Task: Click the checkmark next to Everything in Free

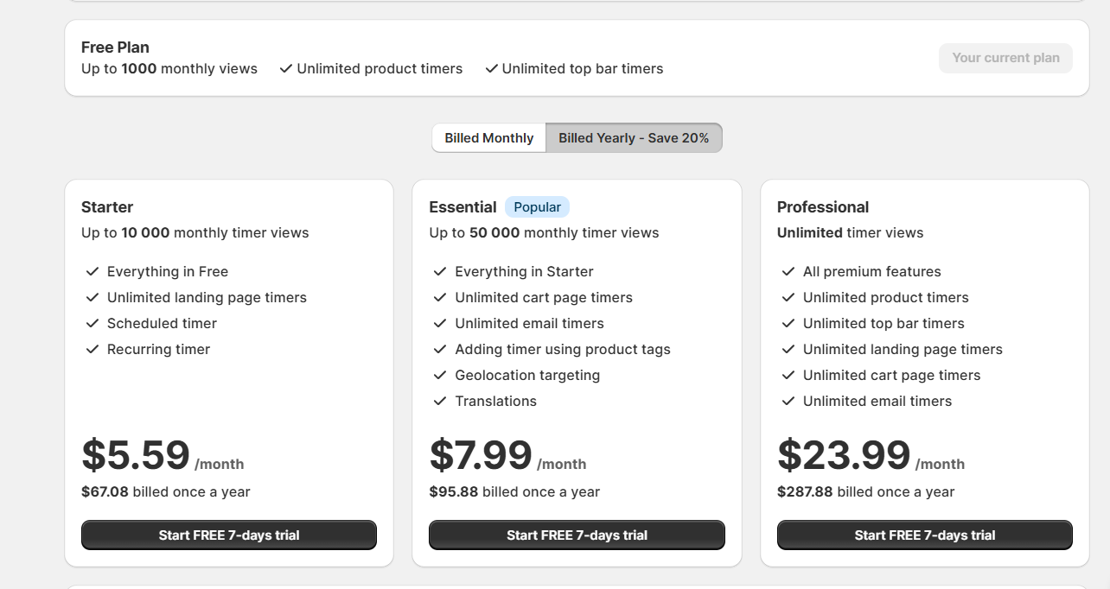Action: [x=92, y=272]
